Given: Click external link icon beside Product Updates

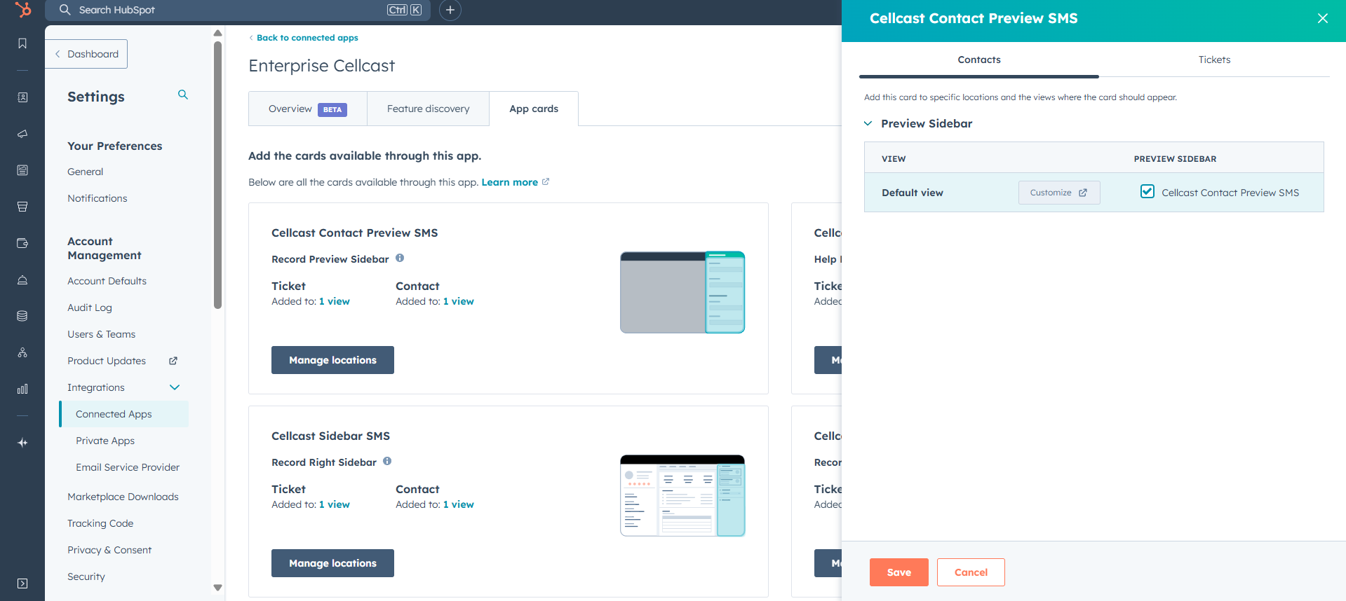Looking at the screenshot, I should point(173,361).
